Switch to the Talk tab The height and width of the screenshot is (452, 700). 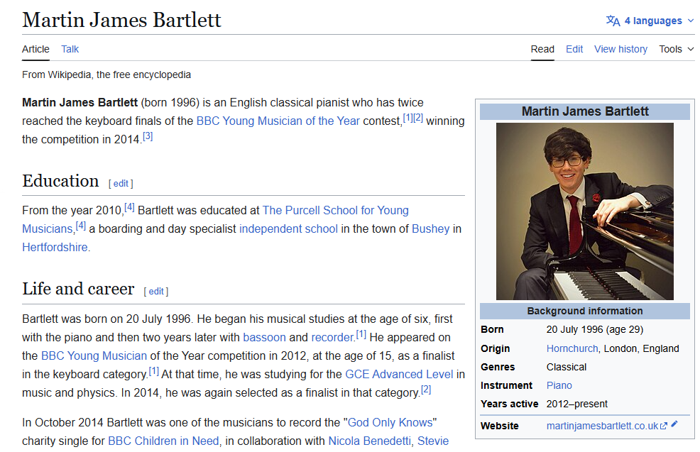coord(70,49)
